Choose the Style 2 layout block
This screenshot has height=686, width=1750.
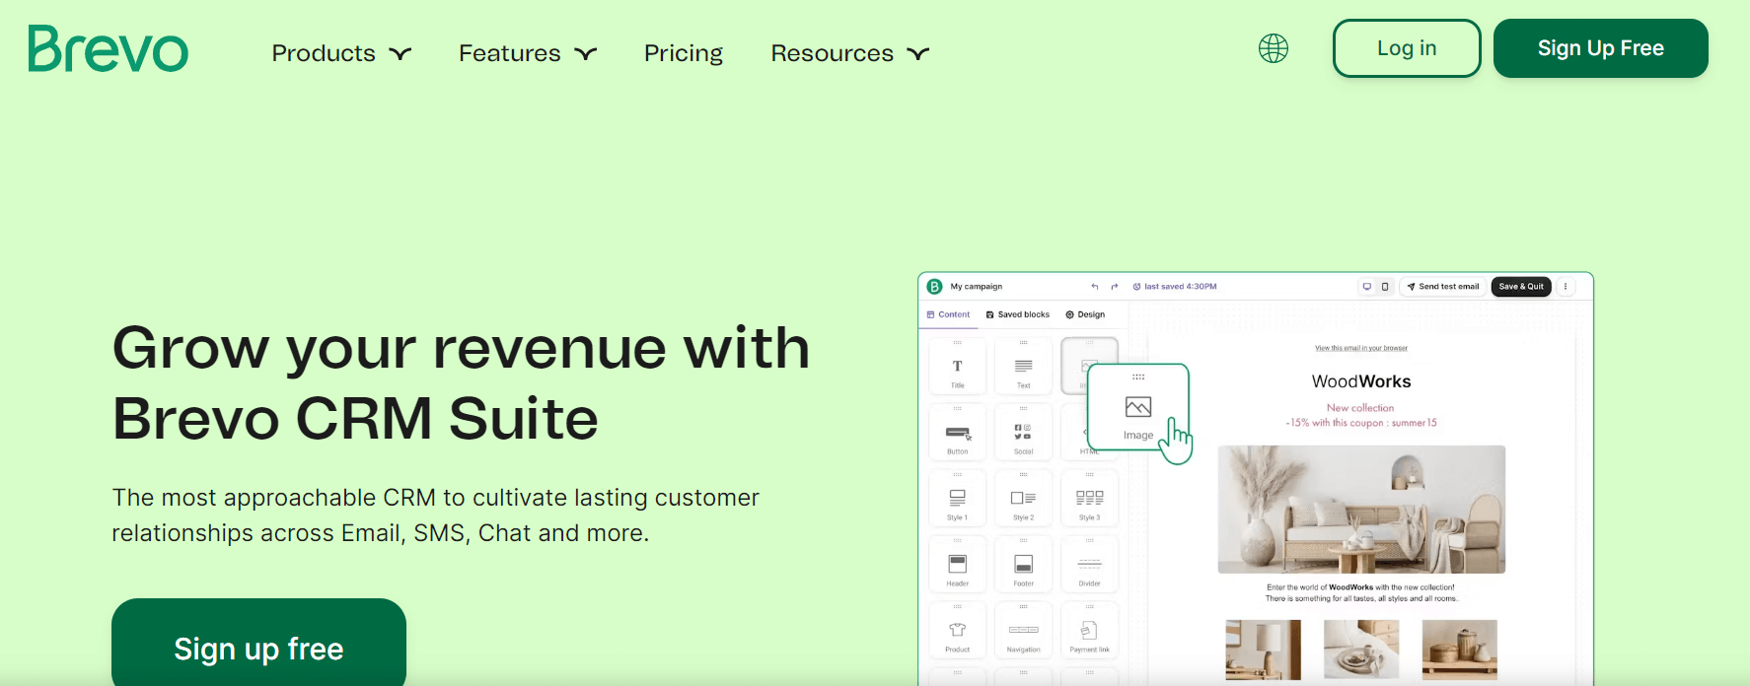tap(1023, 499)
